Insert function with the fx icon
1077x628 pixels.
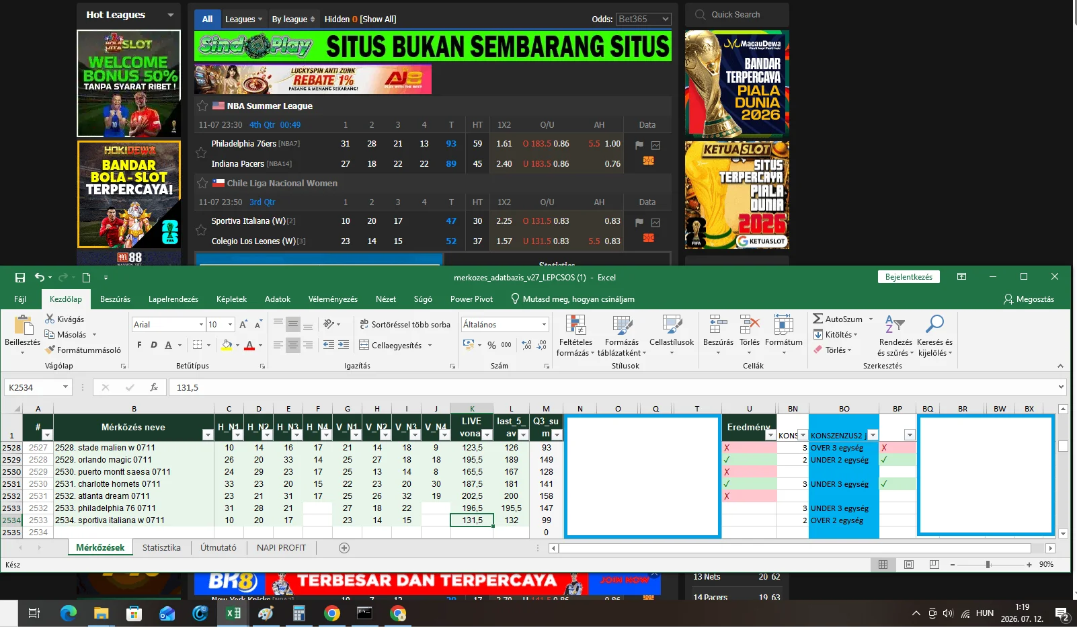(154, 387)
